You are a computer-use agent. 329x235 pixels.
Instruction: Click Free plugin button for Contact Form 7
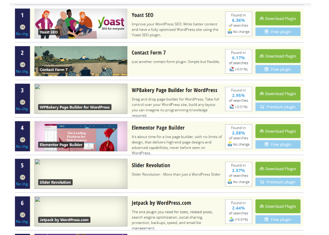(x=278, y=69)
